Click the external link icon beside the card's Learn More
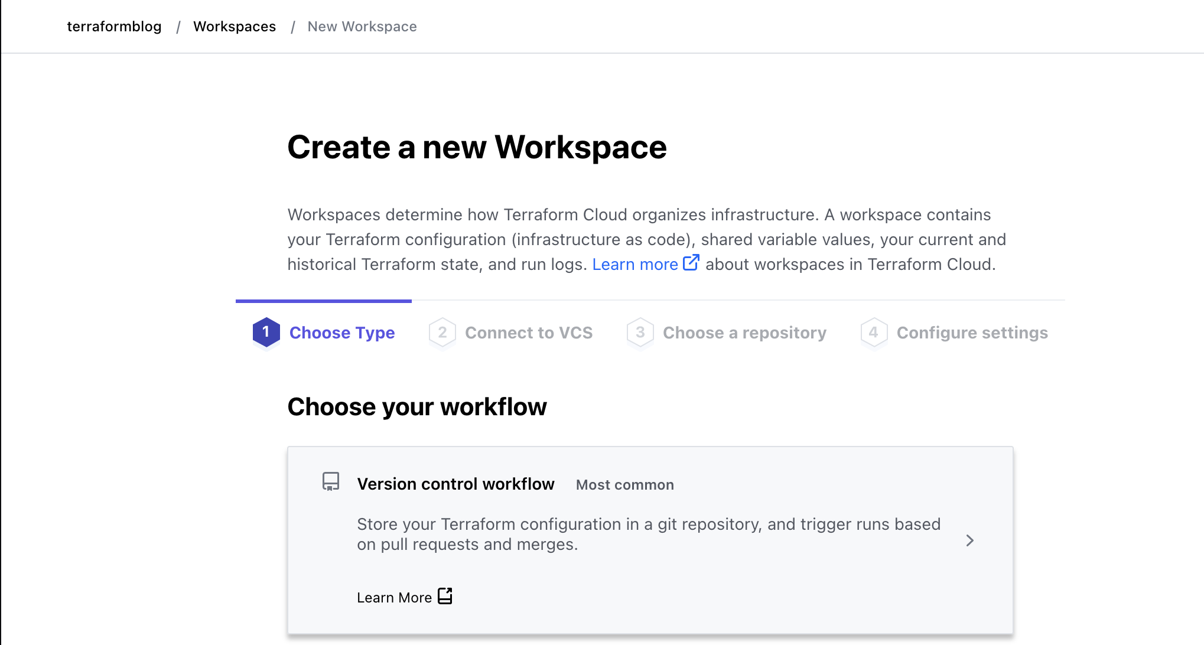 point(445,597)
